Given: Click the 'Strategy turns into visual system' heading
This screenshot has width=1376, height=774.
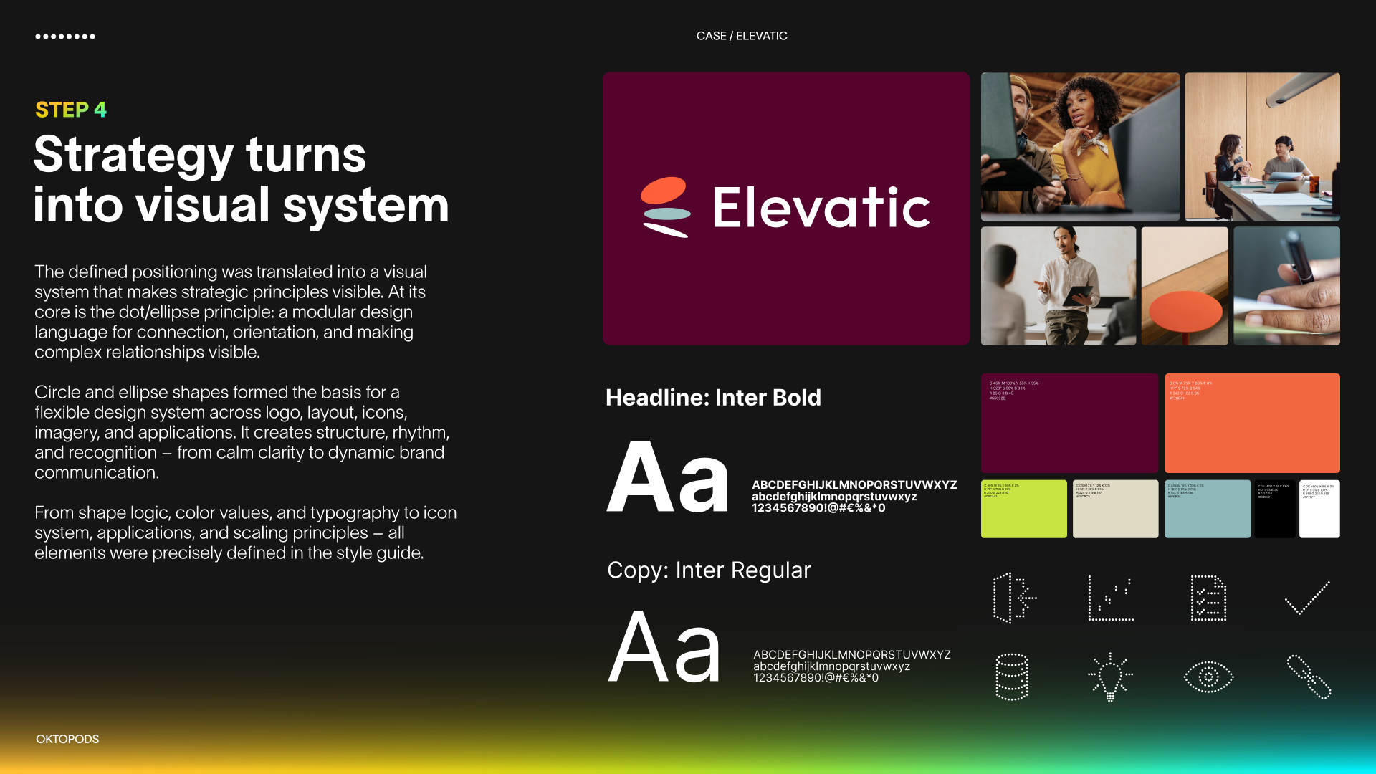Looking at the screenshot, I should click(x=242, y=180).
